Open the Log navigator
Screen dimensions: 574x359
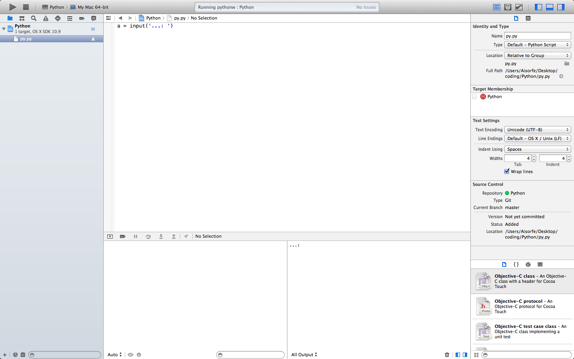94,18
